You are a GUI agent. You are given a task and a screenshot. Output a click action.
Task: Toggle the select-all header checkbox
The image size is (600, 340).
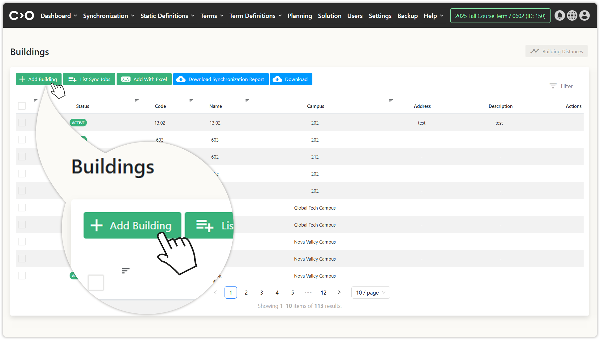[x=22, y=106]
